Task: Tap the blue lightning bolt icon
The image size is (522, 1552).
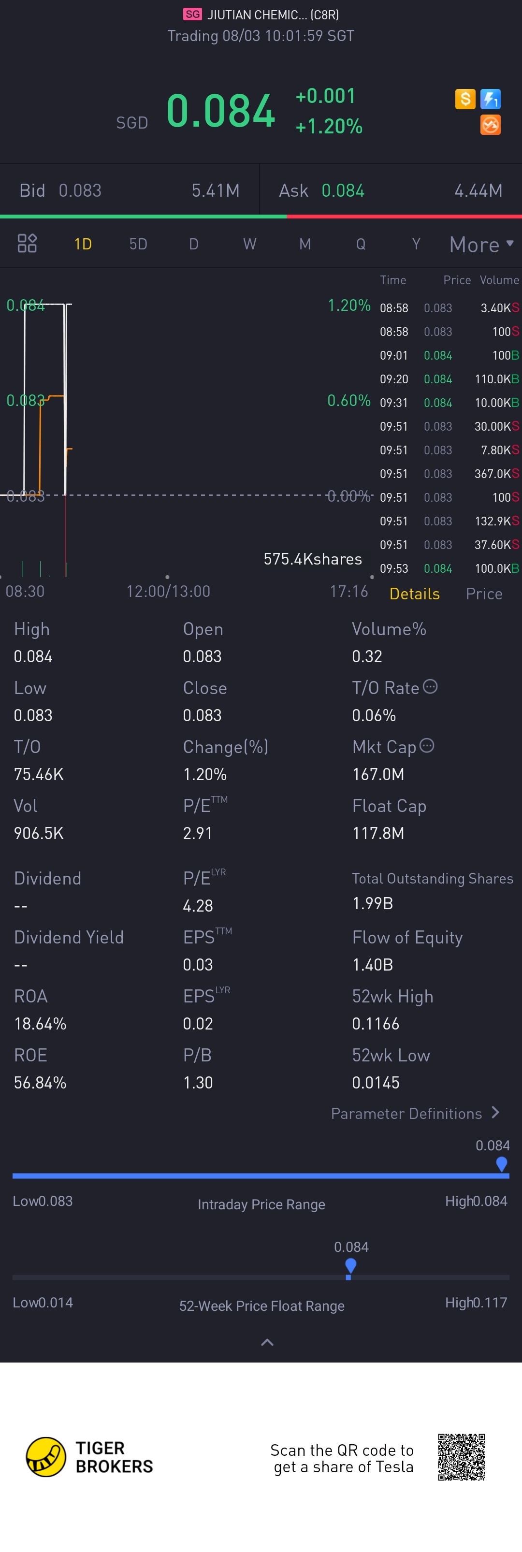Action: [x=491, y=99]
